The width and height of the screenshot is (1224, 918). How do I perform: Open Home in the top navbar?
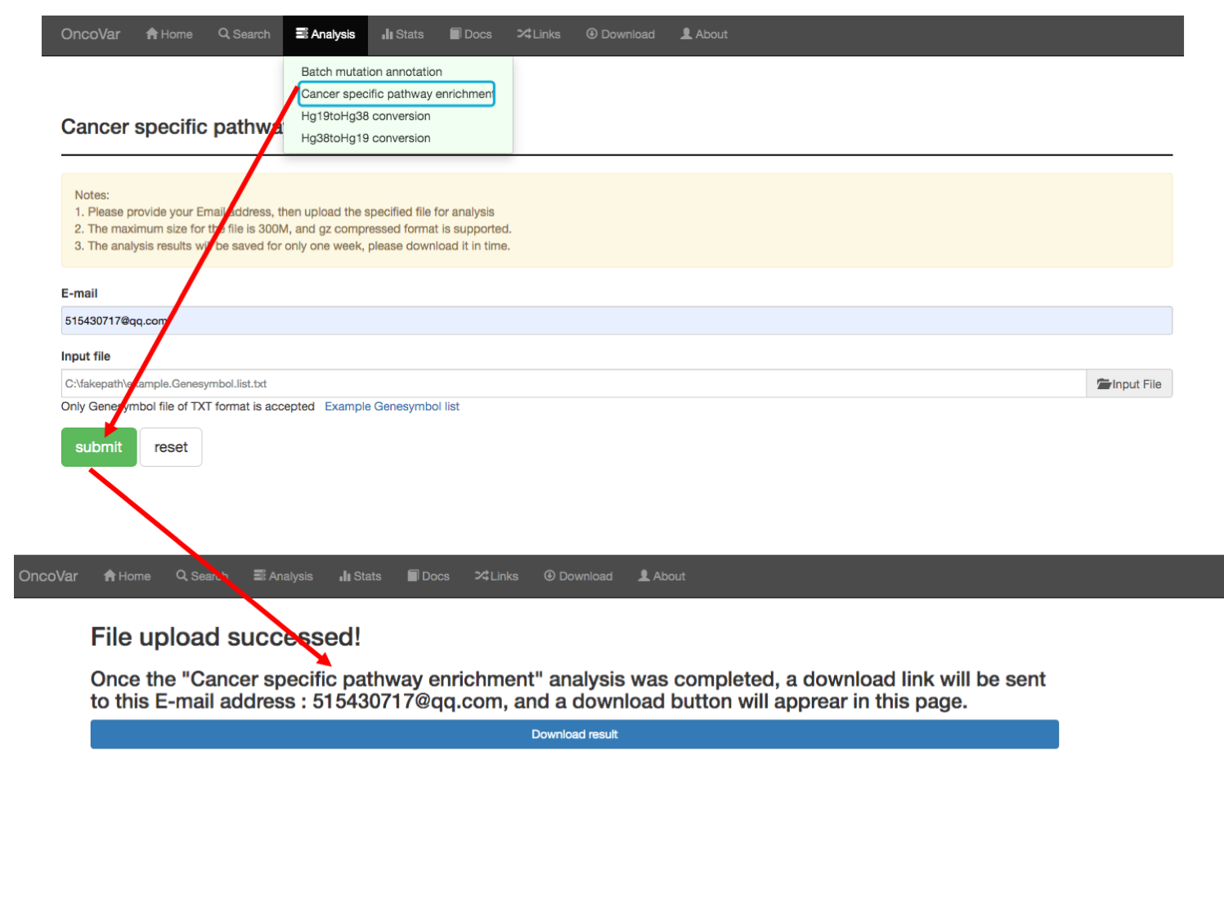click(x=169, y=34)
